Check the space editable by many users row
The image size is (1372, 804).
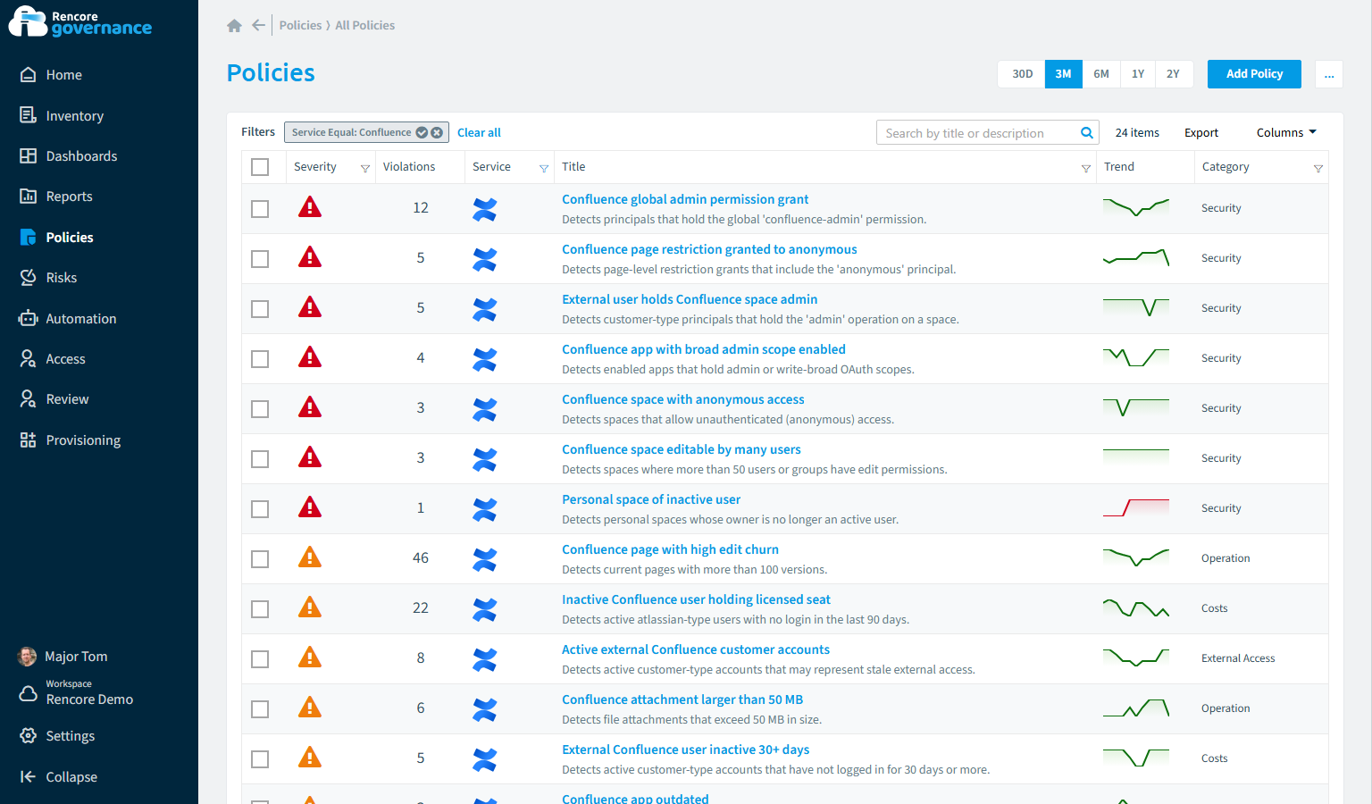coord(260,459)
